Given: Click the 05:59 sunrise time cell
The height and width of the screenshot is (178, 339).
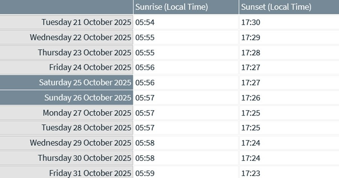Looking at the screenshot, I should coord(145,173).
